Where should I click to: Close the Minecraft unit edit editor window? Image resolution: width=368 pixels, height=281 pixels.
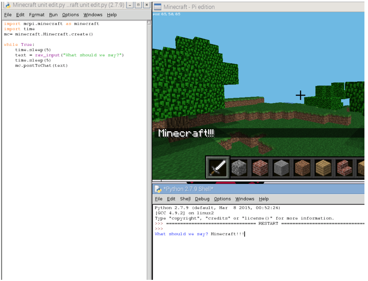pos(146,5)
